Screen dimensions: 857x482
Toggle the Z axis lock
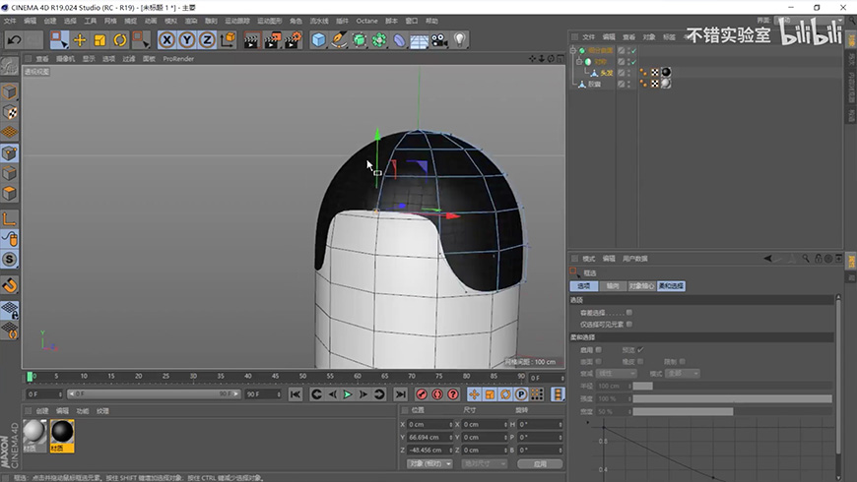pos(207,40)
